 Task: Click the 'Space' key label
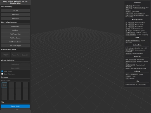coord(128,29)
